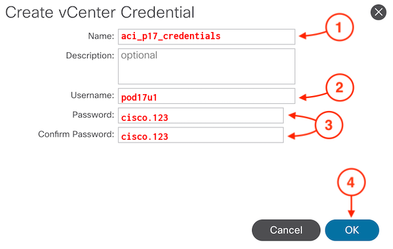Focus the optional Description text area
This screenshot has height=249, width=393.
(x=206, y=66)
